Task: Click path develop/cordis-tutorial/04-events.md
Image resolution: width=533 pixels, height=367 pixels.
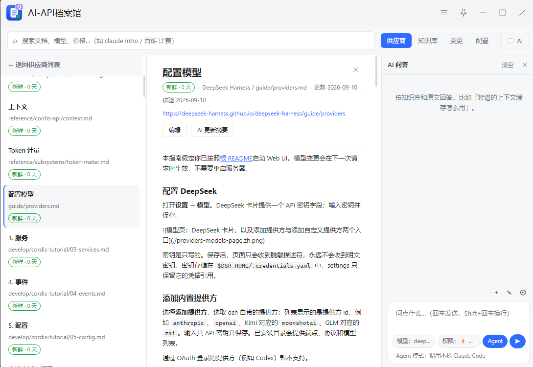Action: point(57,293)
